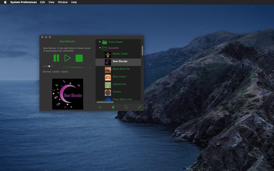Click the Black Rock FM thumbnail
The width and height of the screenshot is (274, 171).
(108, 70)
